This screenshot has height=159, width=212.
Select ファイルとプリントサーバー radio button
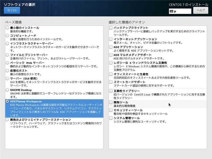7,55
